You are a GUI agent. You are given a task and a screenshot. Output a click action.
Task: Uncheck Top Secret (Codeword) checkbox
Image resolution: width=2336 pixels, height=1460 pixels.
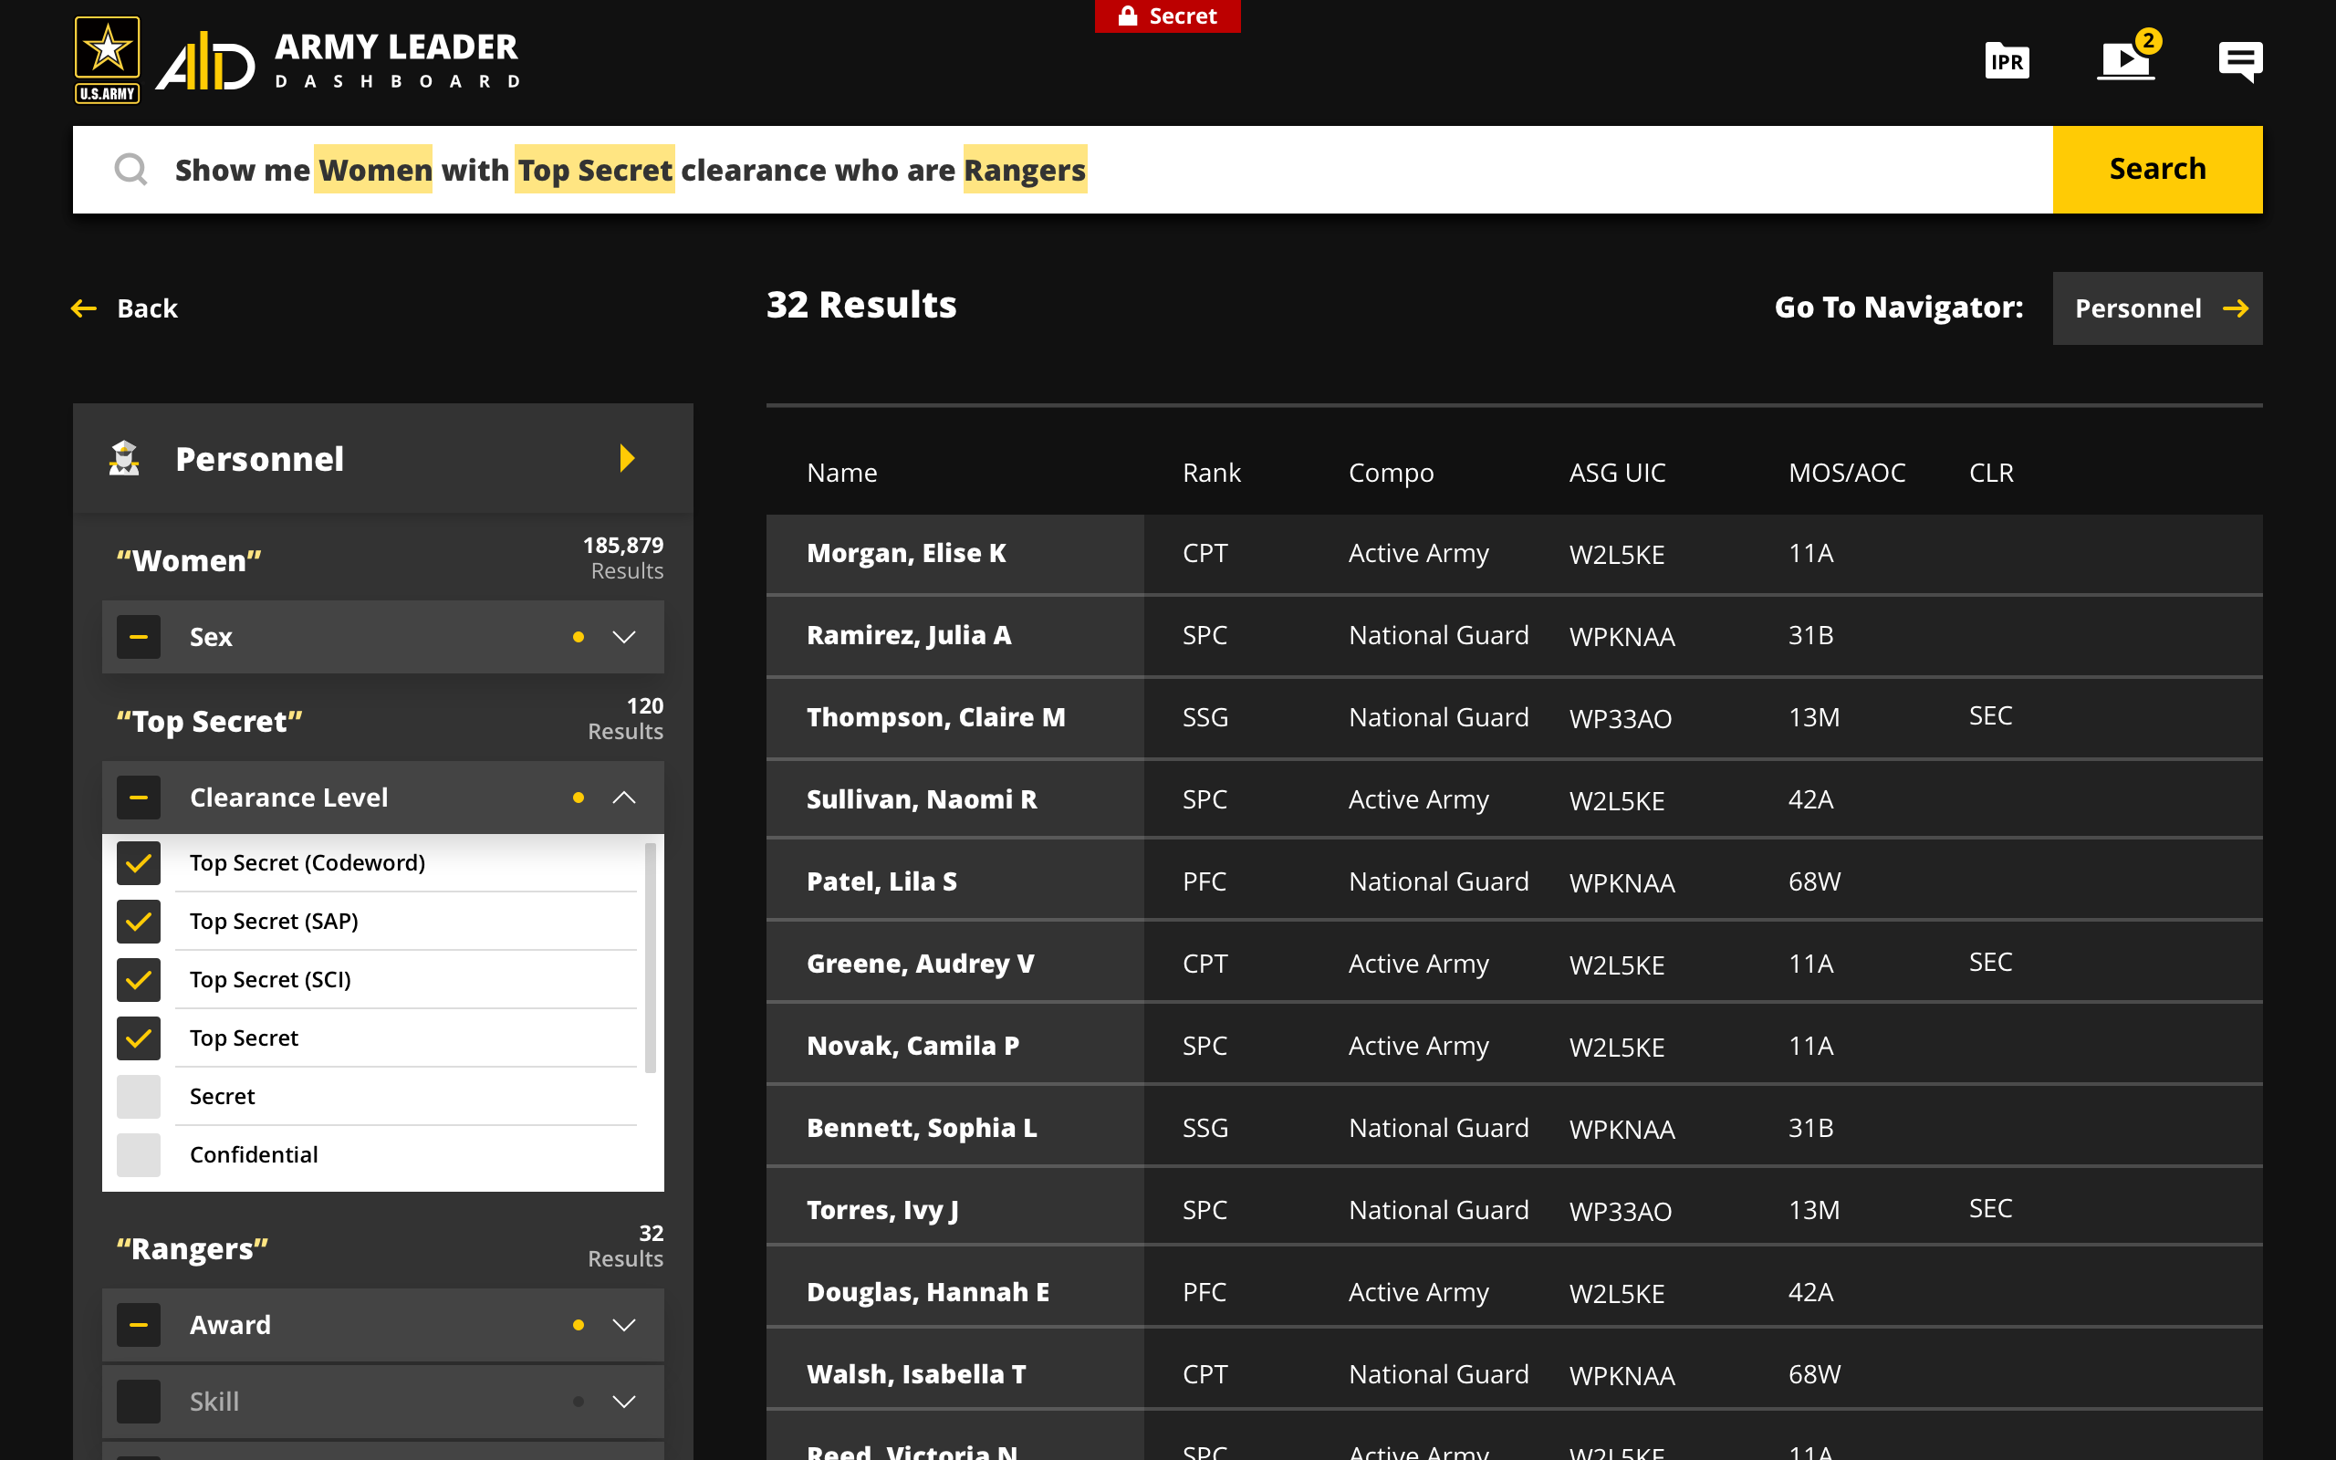(138, 863)
